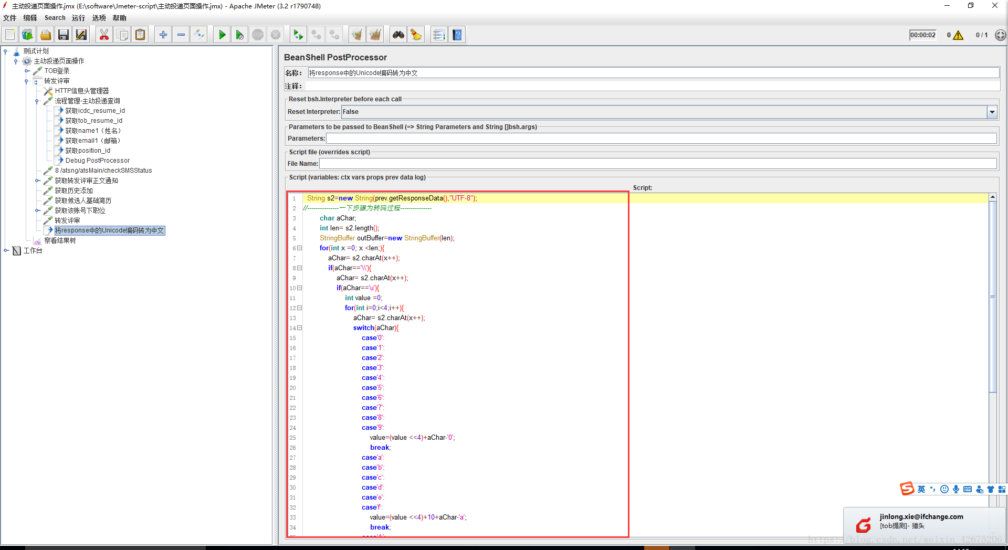Click the 名称 name input field
Image resolution: width=1008 pixels, height=550 pixels.
pyautogui.click(x=653, y=73)
